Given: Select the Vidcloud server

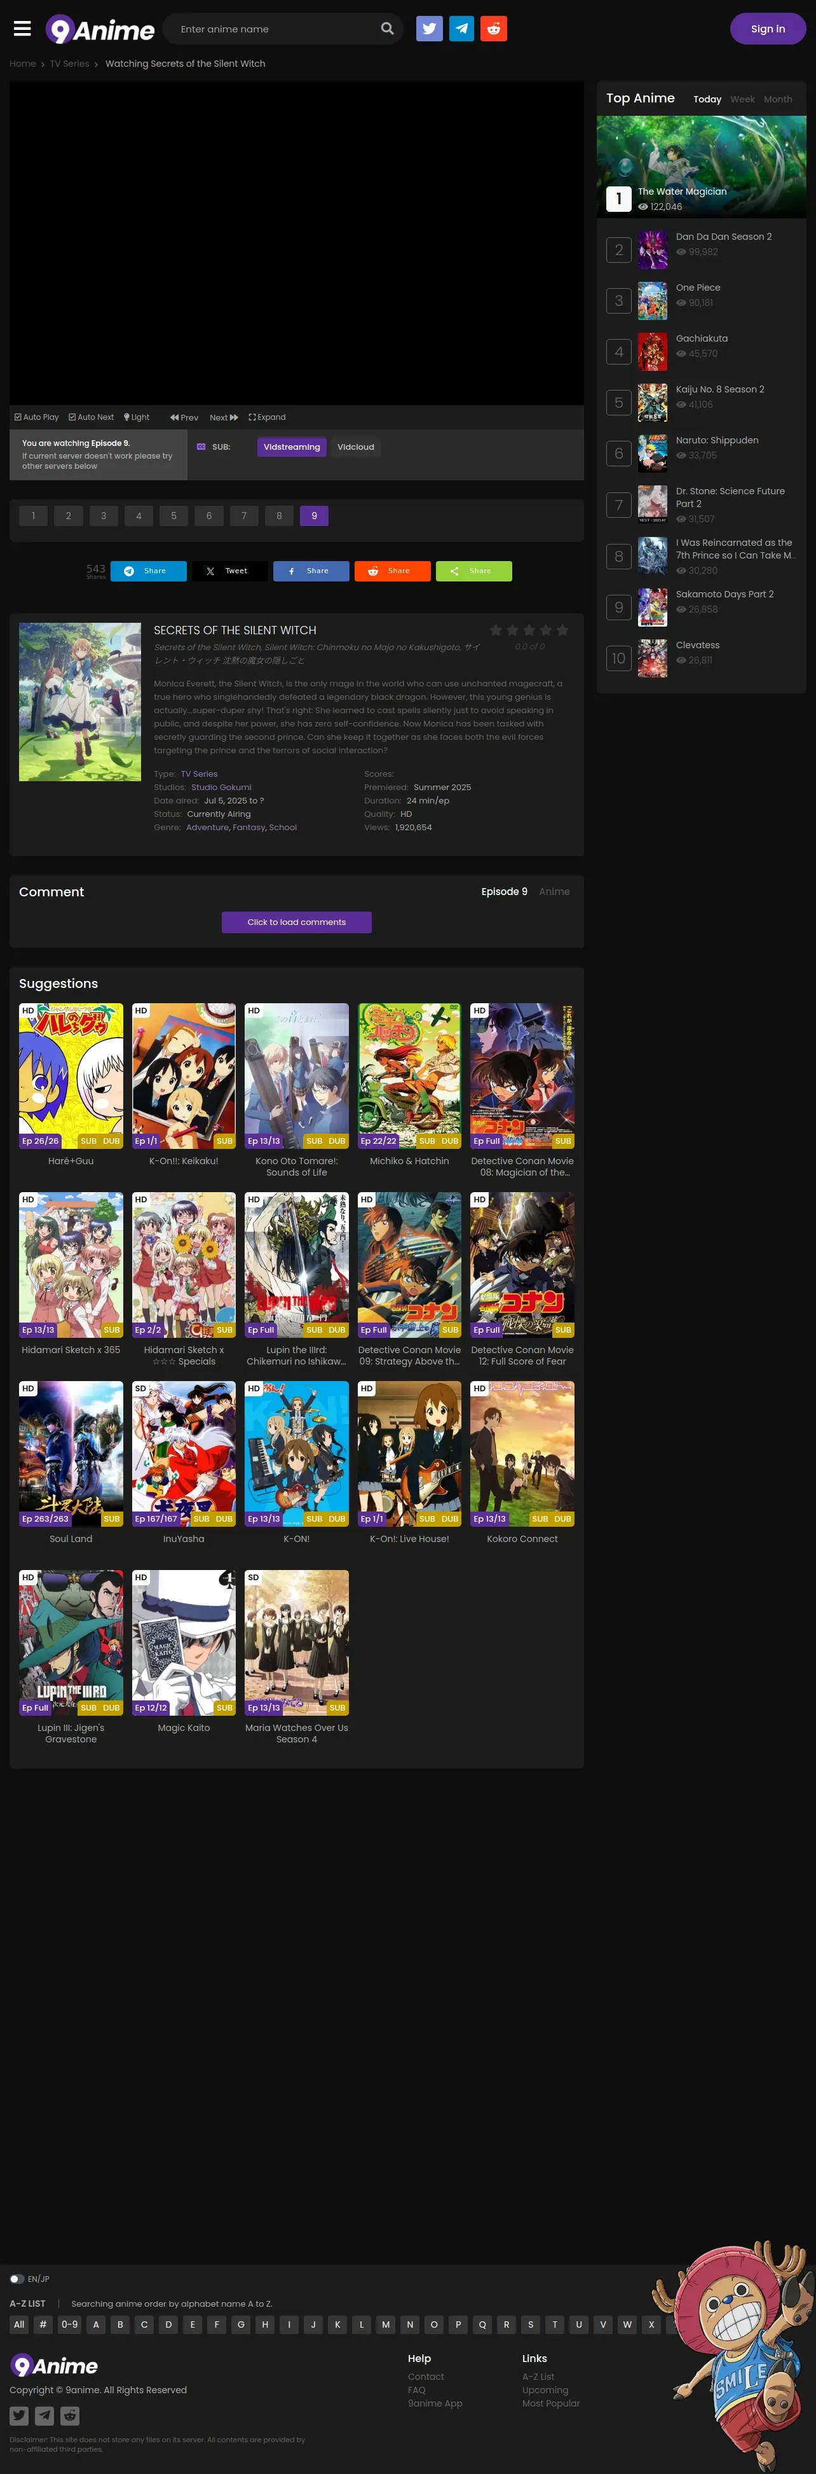Looking at the screenshot, I should [x=355, y=447].
